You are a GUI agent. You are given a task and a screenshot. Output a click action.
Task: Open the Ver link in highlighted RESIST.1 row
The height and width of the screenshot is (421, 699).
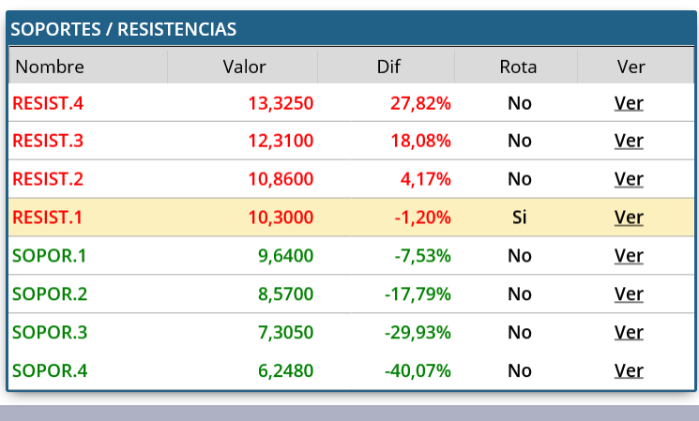click(629, 218)
